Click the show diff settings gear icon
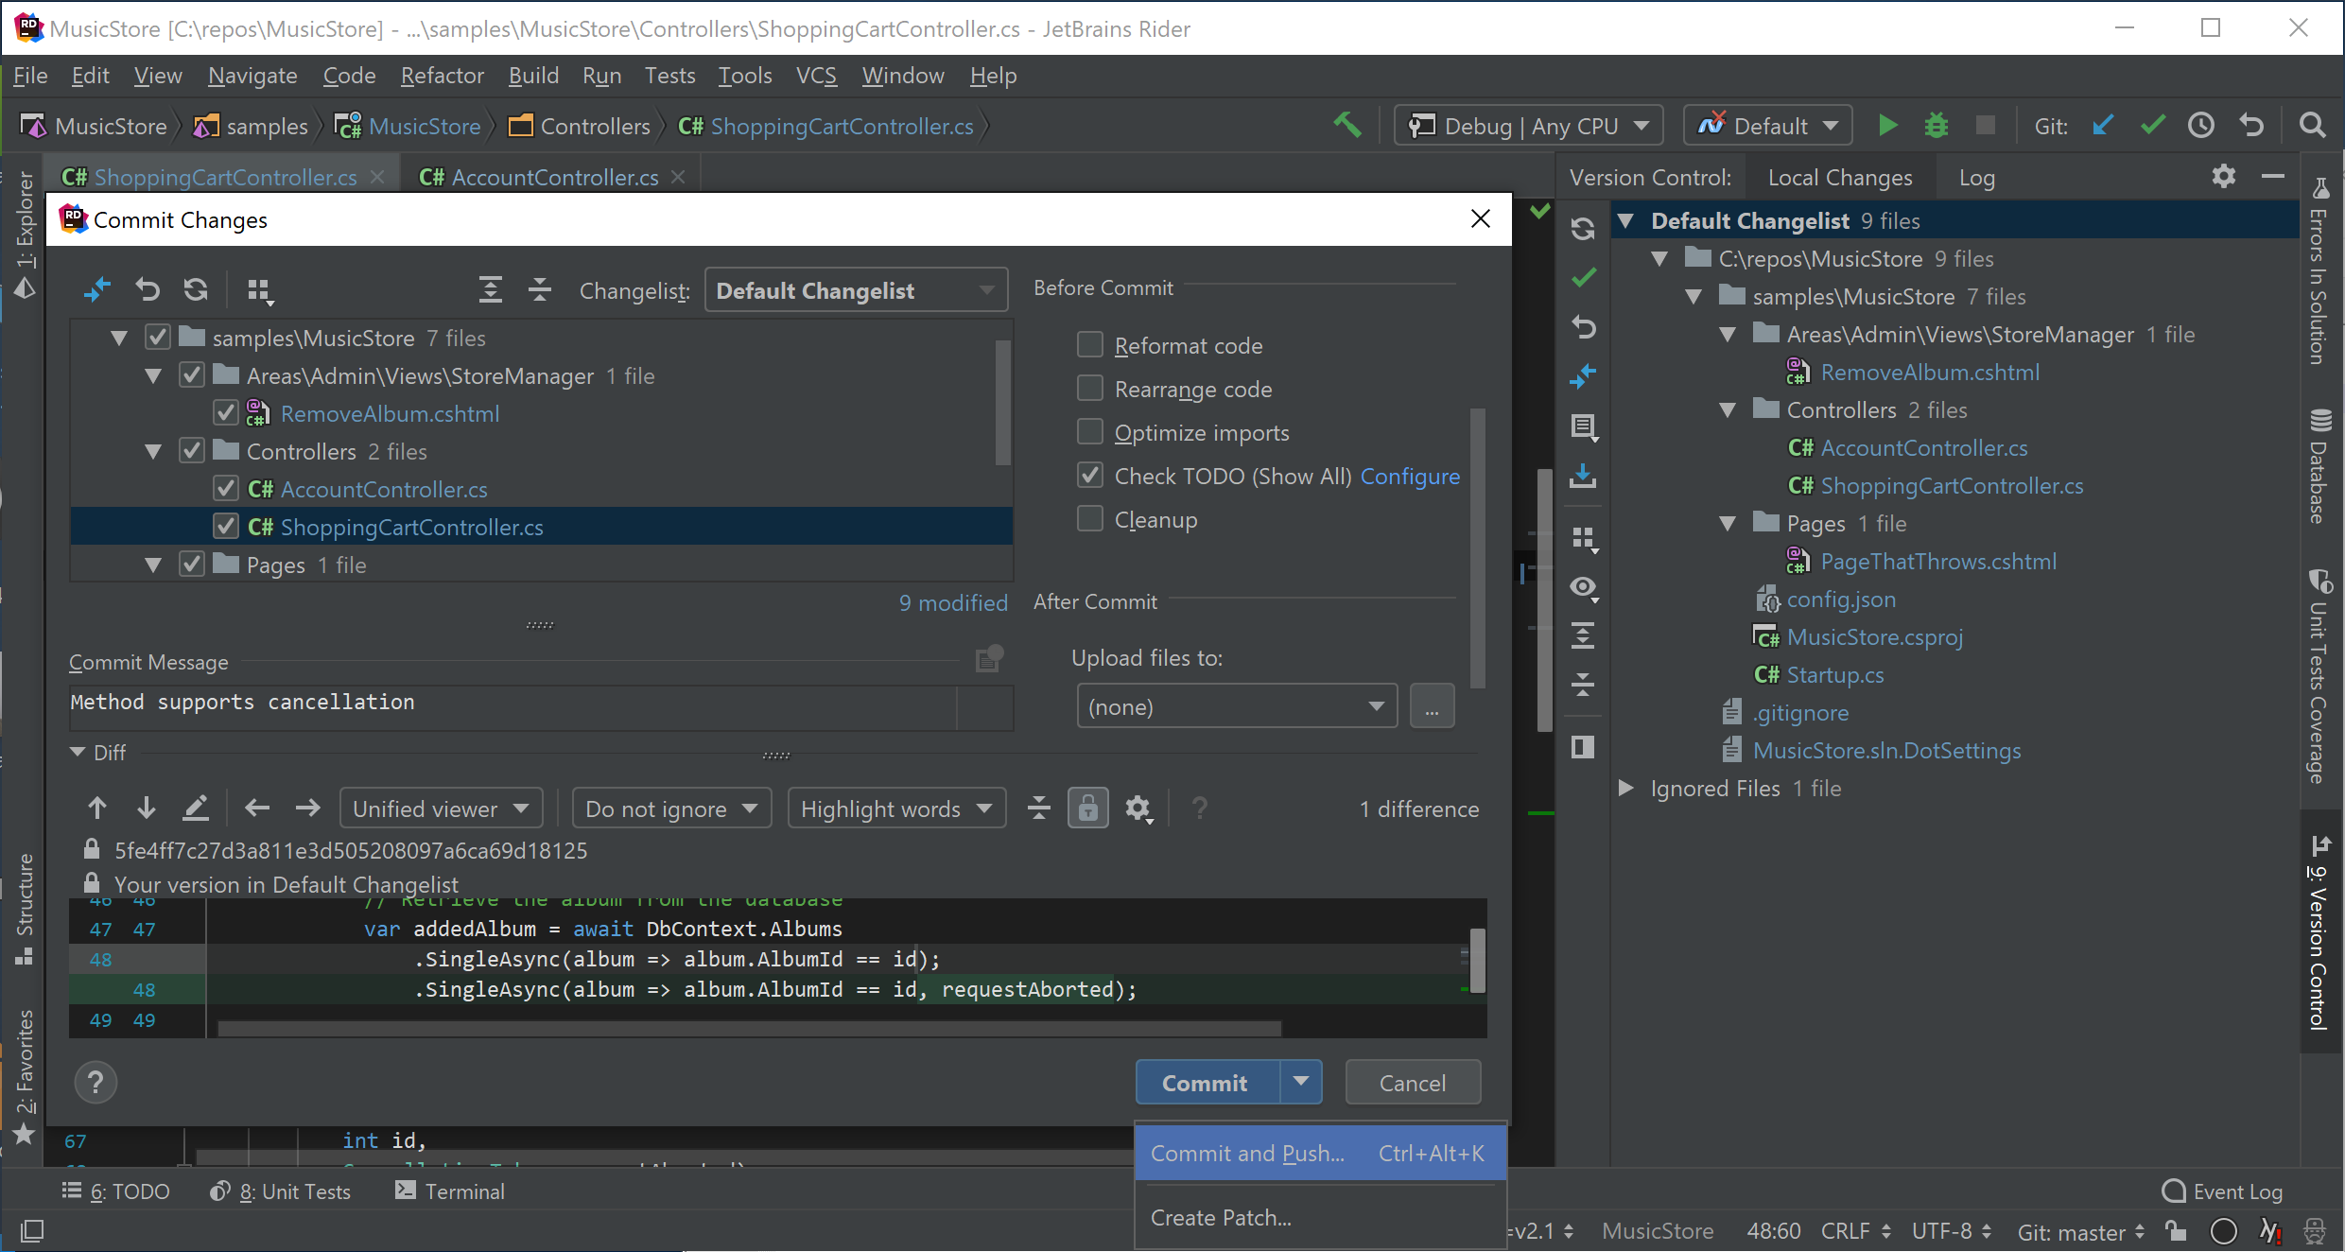 point(1138,809)
